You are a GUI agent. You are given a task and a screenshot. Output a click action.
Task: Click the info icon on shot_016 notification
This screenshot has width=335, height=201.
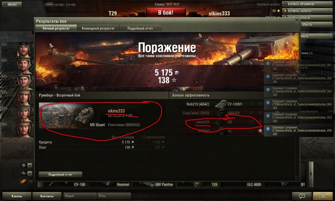(268, 129)
